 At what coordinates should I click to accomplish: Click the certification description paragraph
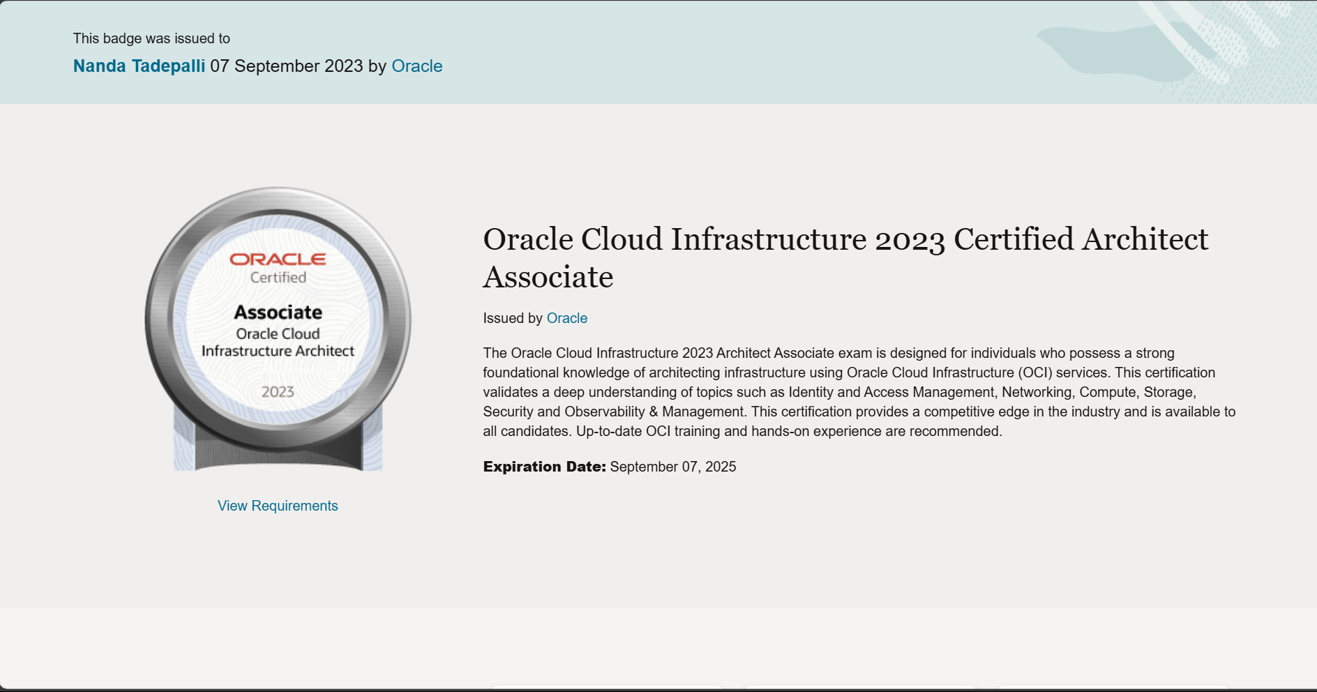pyautogui.click(x=859, y=392)
